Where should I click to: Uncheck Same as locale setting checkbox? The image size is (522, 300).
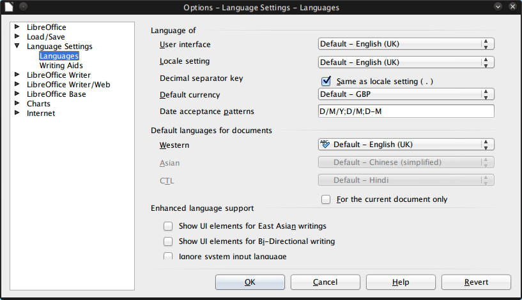tap(326, 82)
